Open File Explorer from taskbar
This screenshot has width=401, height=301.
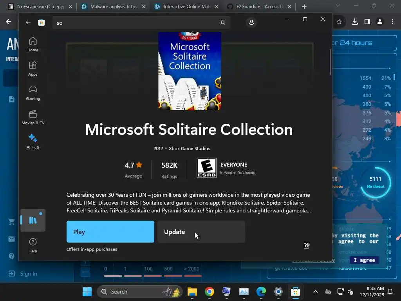[x=192, y=292]
